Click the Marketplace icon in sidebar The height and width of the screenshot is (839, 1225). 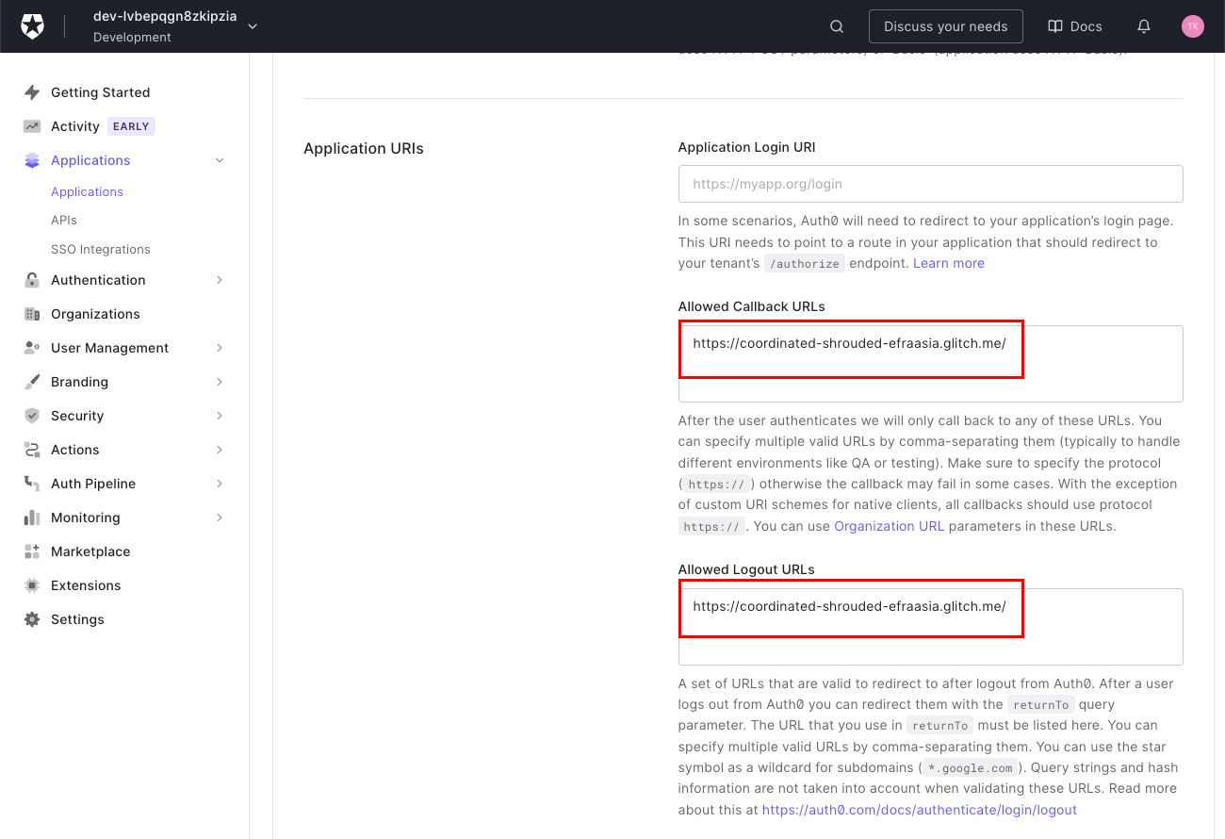pos(32,551)
